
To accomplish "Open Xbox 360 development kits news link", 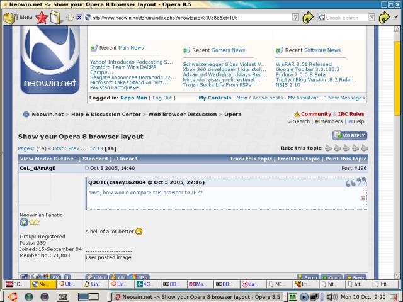I will 224,69.
